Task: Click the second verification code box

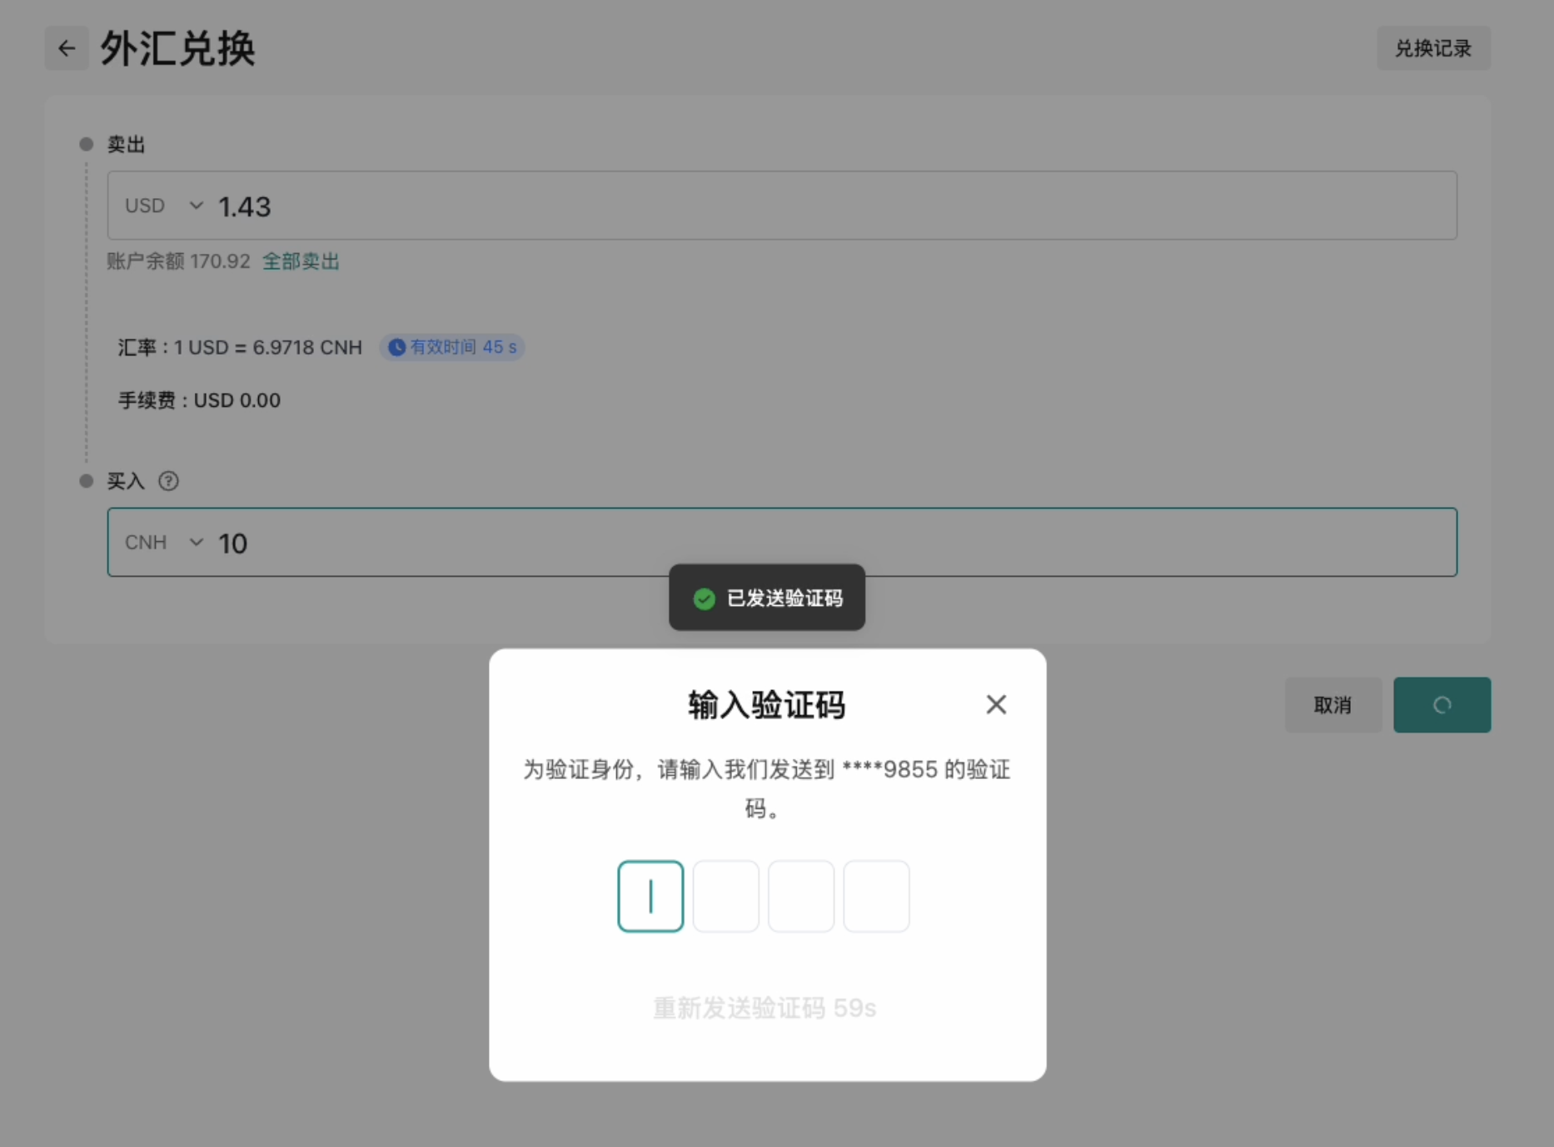Action: click(725, 896)
